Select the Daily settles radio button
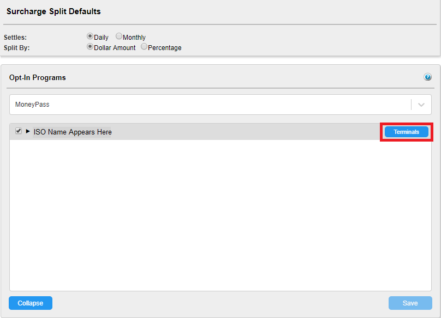 coord(90,36)
